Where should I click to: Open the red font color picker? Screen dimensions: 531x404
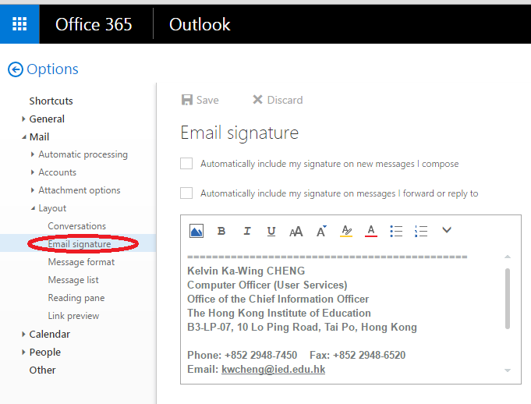(x=371, y=232)
